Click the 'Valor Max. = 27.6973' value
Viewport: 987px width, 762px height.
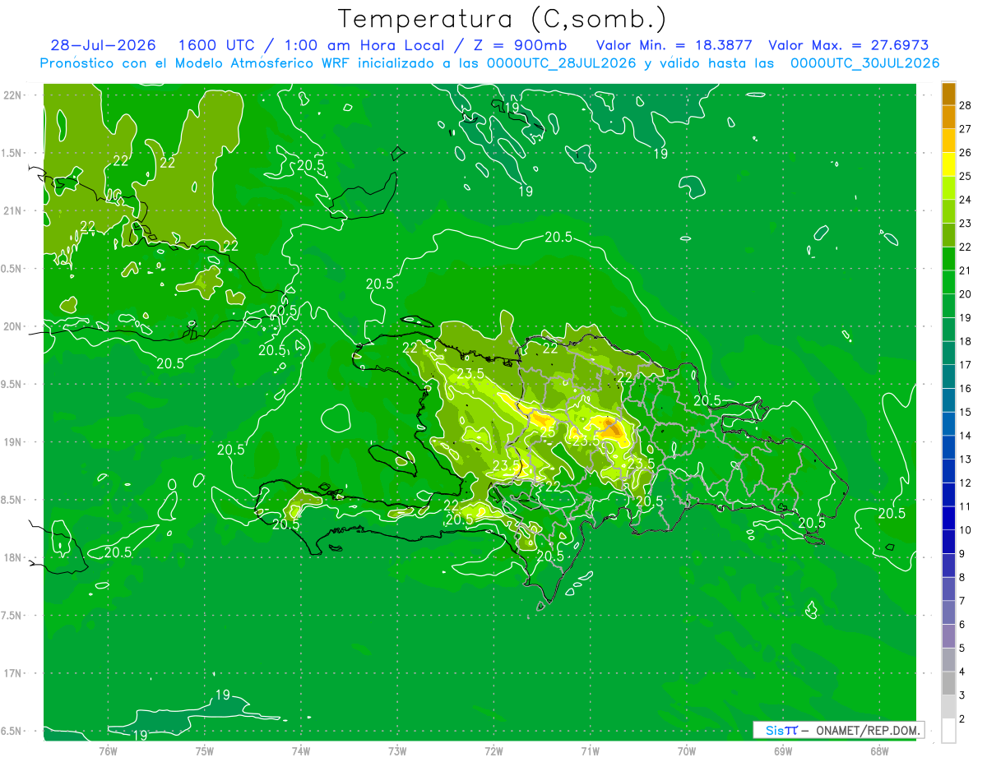tap(848, 45)
